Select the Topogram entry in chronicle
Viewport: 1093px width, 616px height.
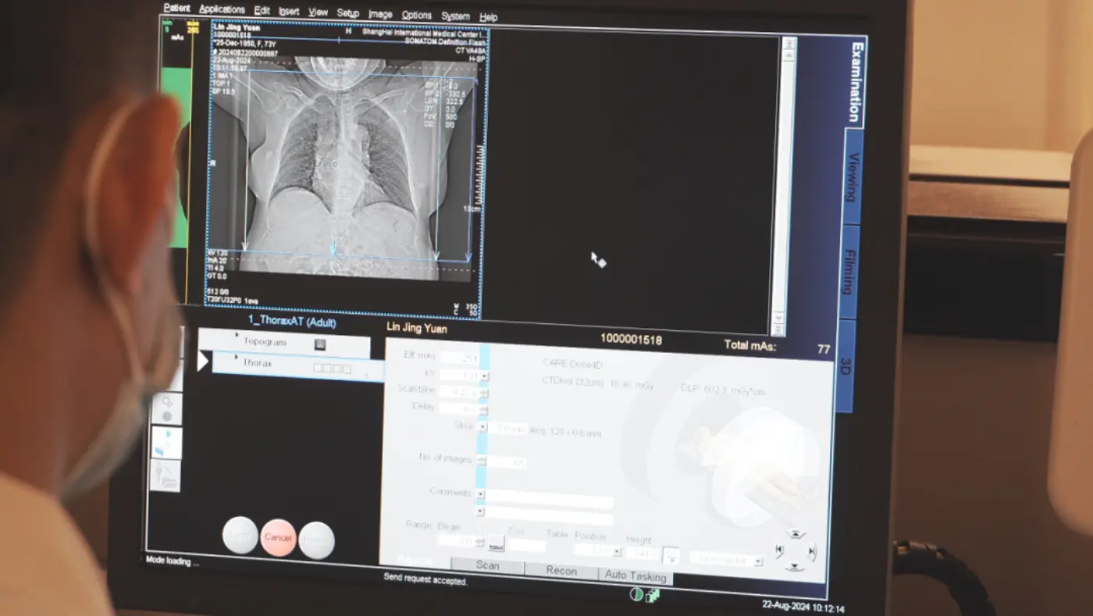point(283,343)
